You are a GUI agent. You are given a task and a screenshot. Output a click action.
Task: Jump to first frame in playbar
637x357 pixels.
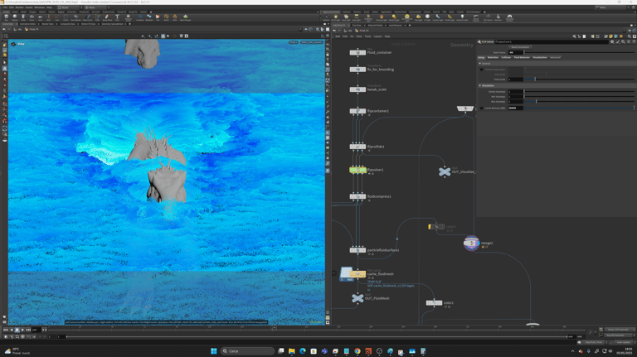click(x=6, y=330)
